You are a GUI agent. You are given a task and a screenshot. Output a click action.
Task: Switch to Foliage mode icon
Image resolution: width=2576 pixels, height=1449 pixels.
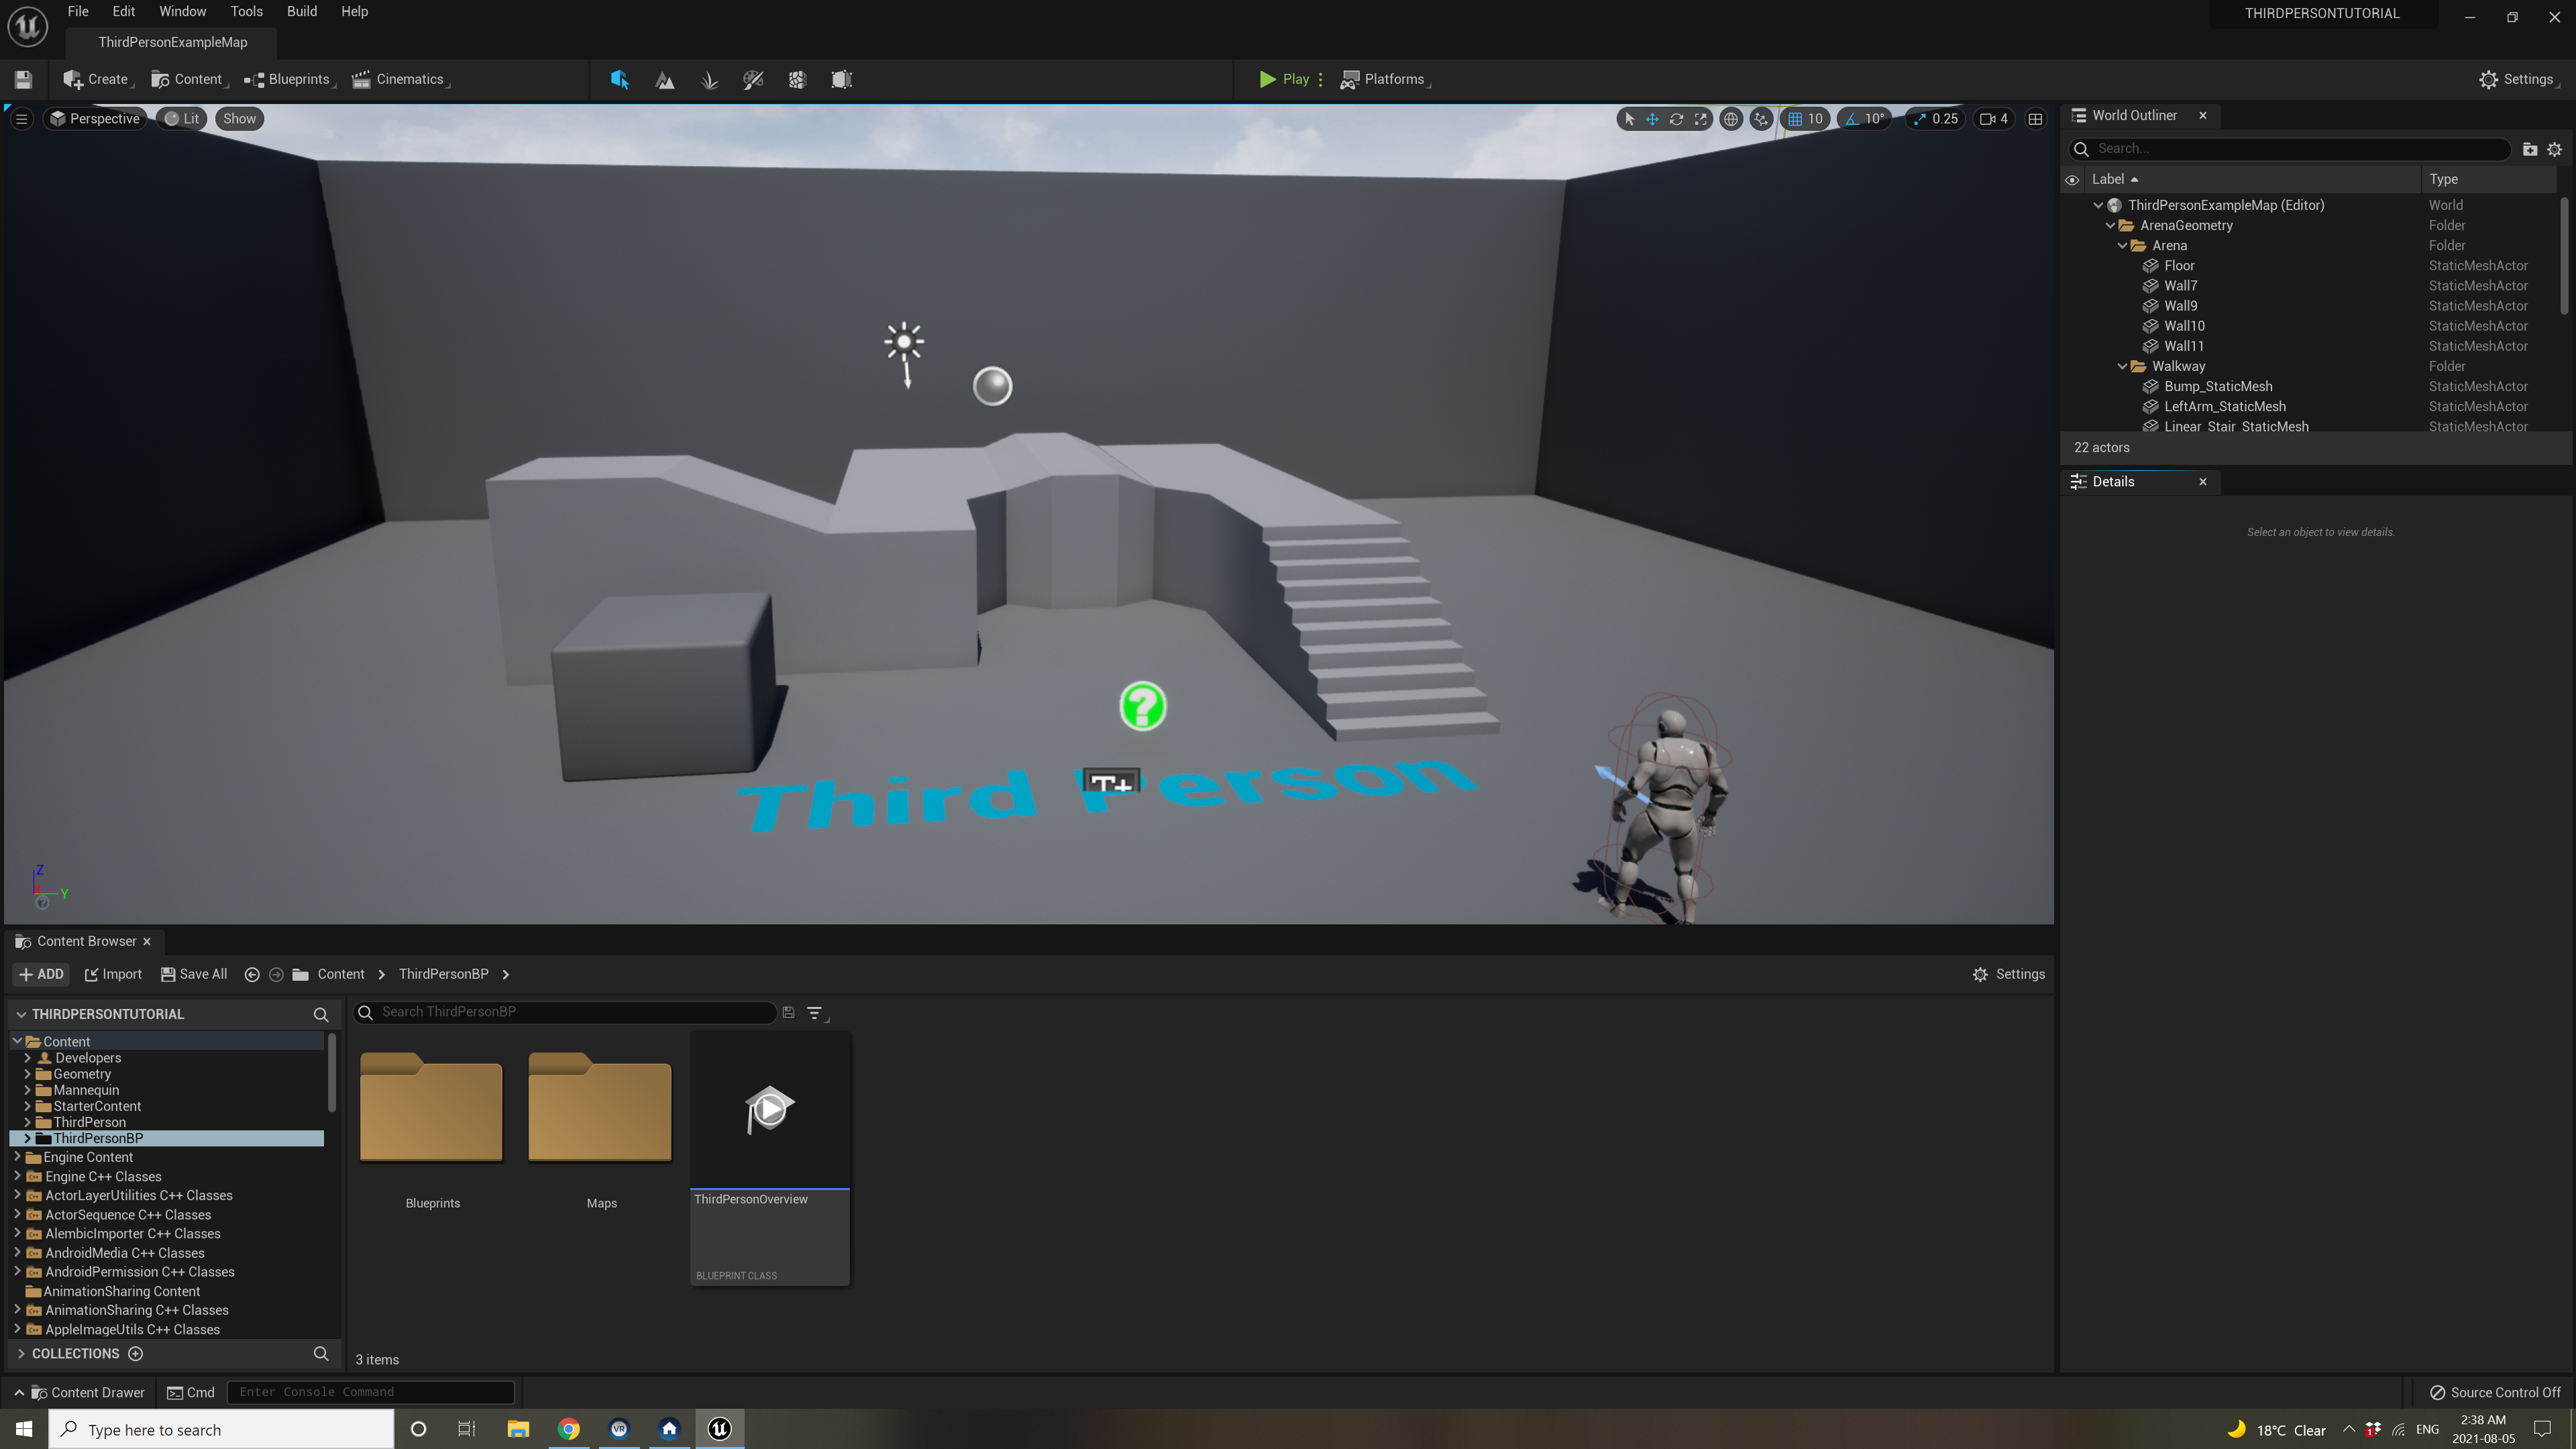[709, 79]
